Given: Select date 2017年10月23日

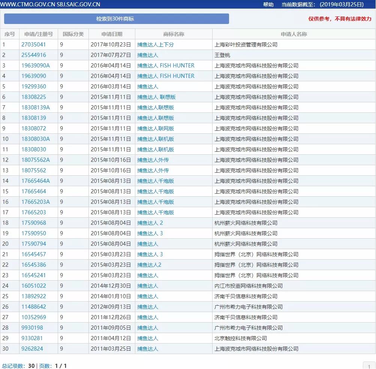Looking at the screenshot, I should (111, 45).
